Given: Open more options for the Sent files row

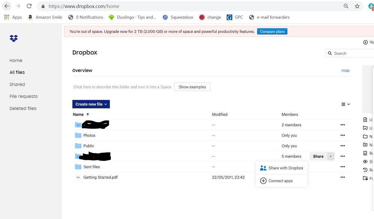Looking at the screenshot, I should pos(343,167).
